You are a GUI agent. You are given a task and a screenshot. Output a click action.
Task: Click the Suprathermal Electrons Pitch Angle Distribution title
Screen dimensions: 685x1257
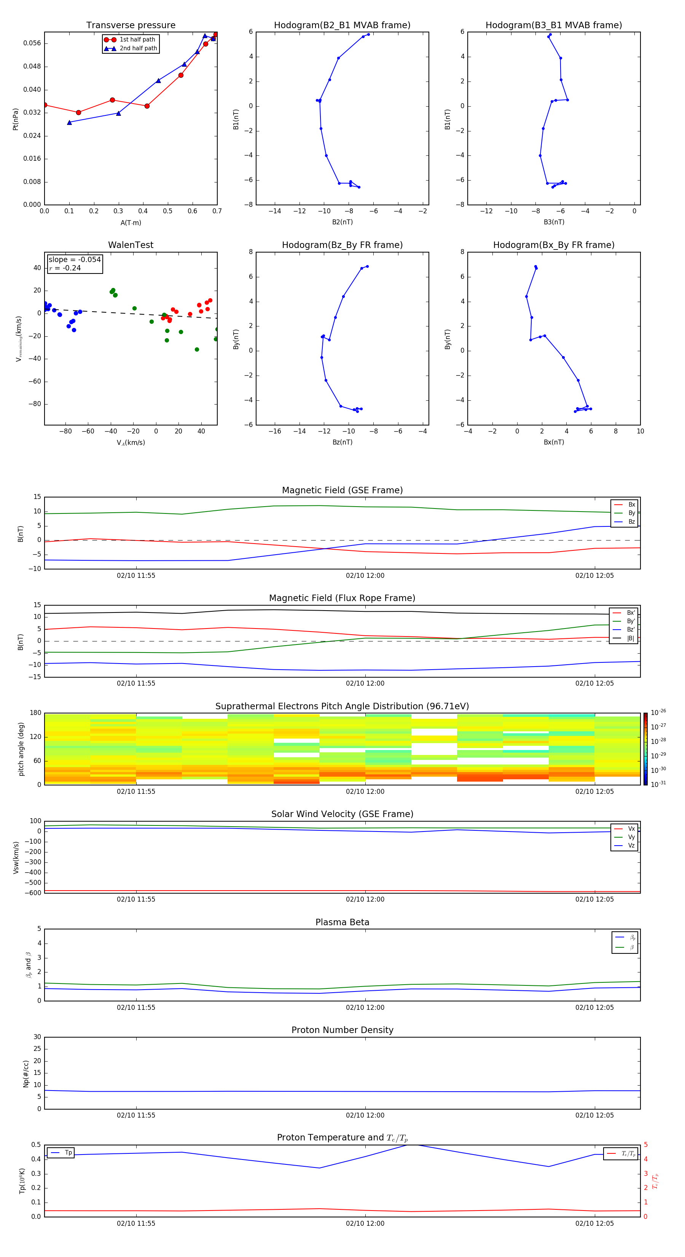[342, 706]
